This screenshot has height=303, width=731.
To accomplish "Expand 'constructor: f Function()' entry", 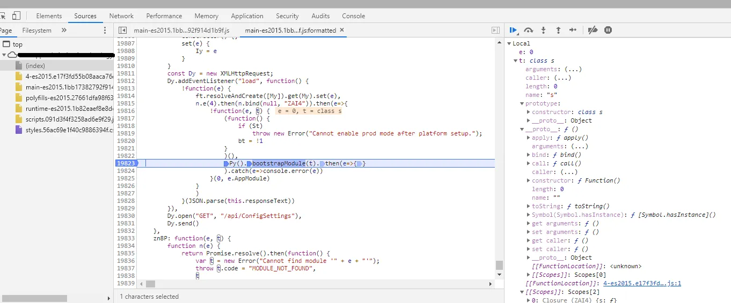I will (x=528, y=180).
